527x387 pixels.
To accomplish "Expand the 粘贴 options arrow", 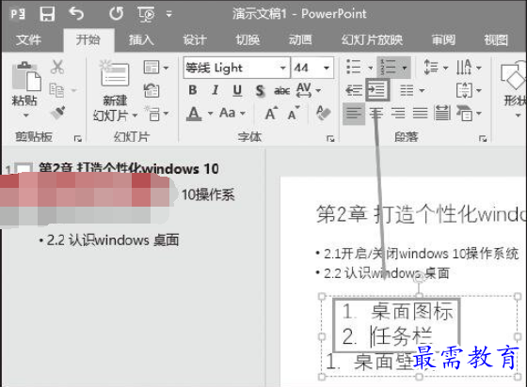I will coord(26,116).
